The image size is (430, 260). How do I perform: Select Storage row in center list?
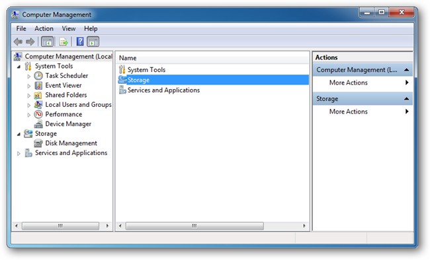pos(214,80)
